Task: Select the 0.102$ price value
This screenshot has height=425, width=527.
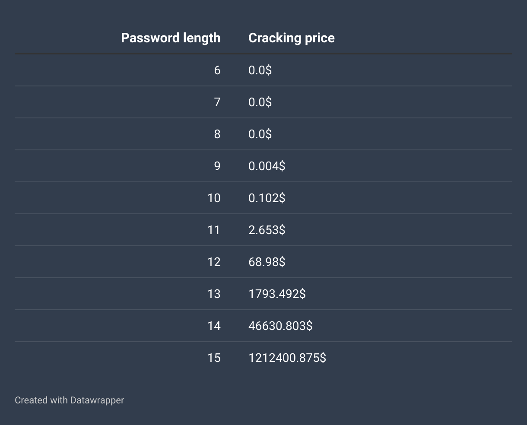Action: 267,198
